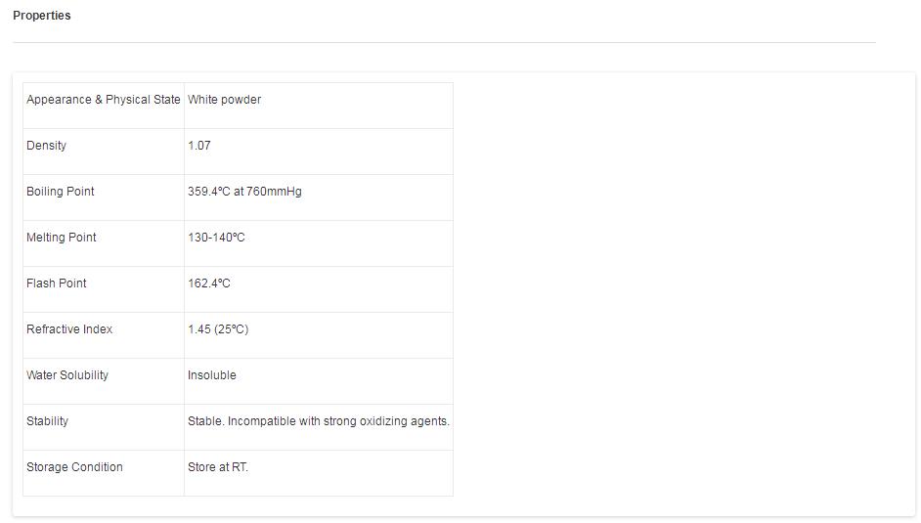Select the White powder value cell

click(224, 100)
